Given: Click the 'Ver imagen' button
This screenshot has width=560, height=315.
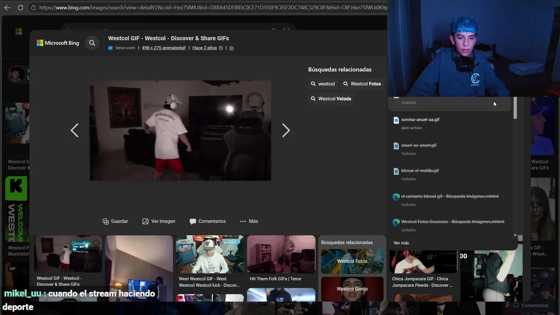Looking at the screenshot, I should 159,221.
